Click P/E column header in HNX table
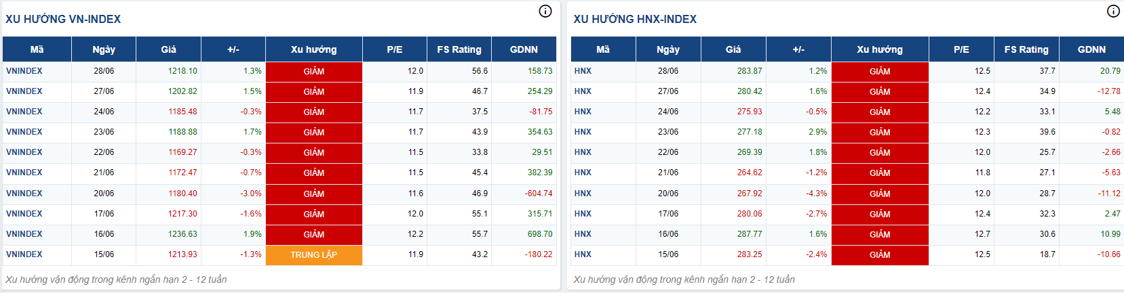1124x293 pixels. (x=961, y=49)
